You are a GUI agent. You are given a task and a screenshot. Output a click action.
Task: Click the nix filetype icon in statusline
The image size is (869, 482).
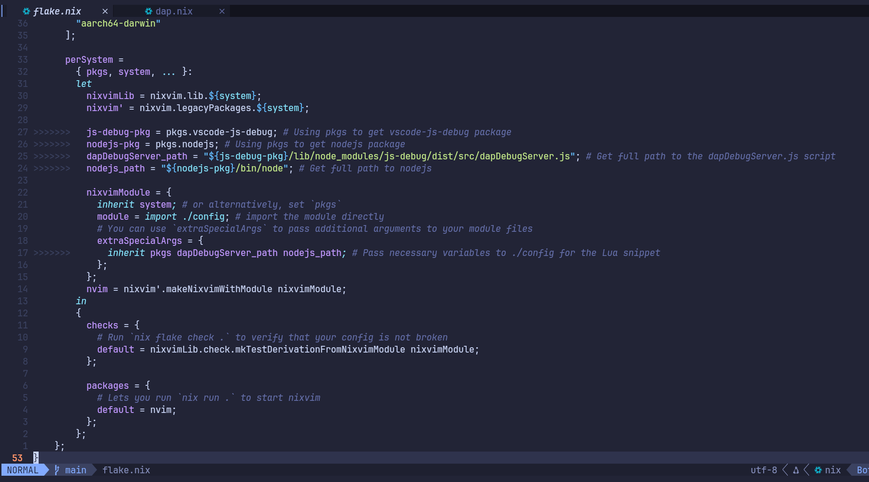tap(818, 470)
